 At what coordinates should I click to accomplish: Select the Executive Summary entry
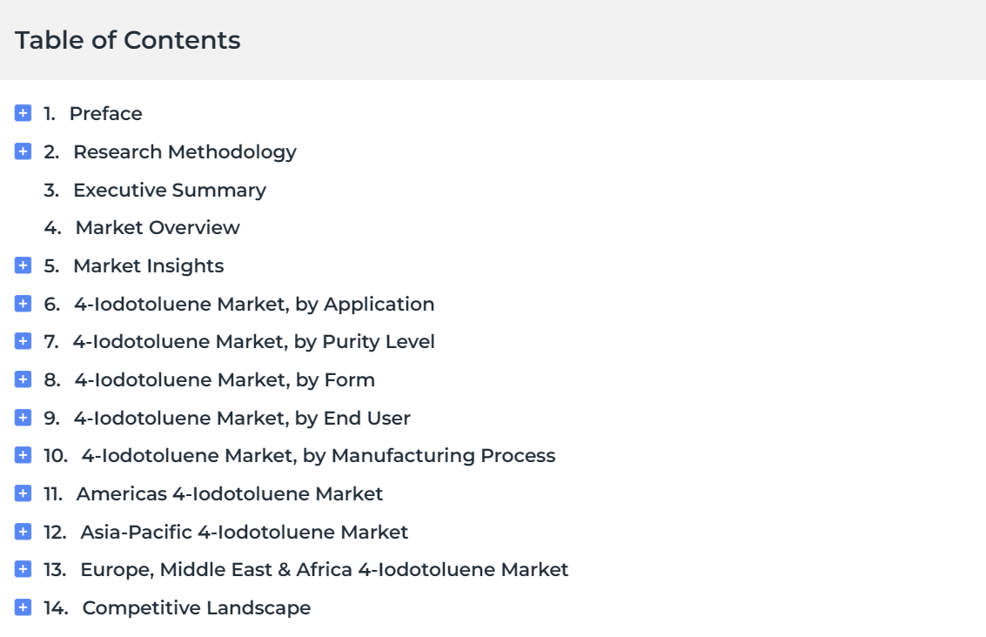point(170,190)
